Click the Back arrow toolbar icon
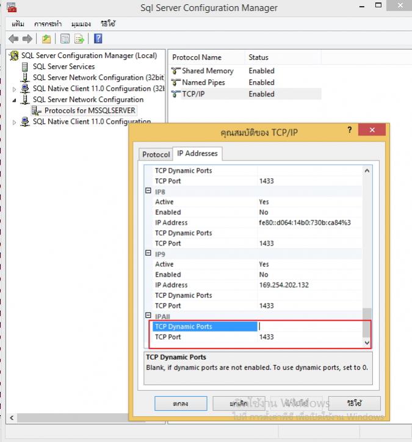 pos(13,39)
